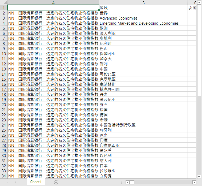Select cell containing 爱沙尼亚

(x=143, y=99)
